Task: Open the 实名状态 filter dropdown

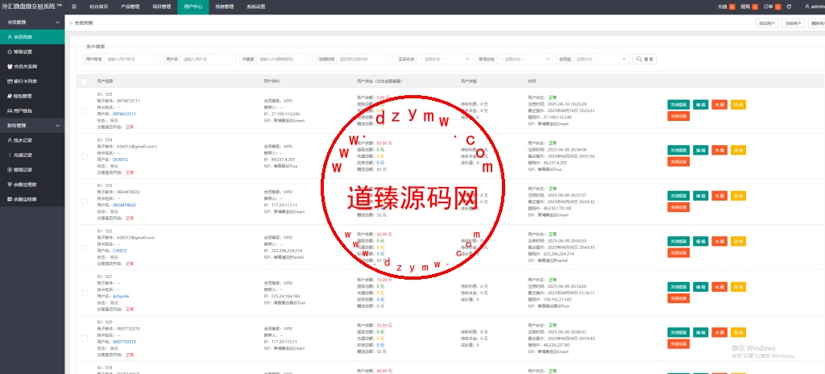Action: click(445, 59)
